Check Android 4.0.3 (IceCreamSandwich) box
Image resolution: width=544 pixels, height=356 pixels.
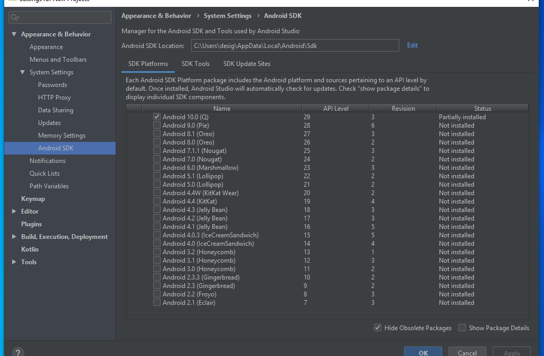tap(157, 235)
